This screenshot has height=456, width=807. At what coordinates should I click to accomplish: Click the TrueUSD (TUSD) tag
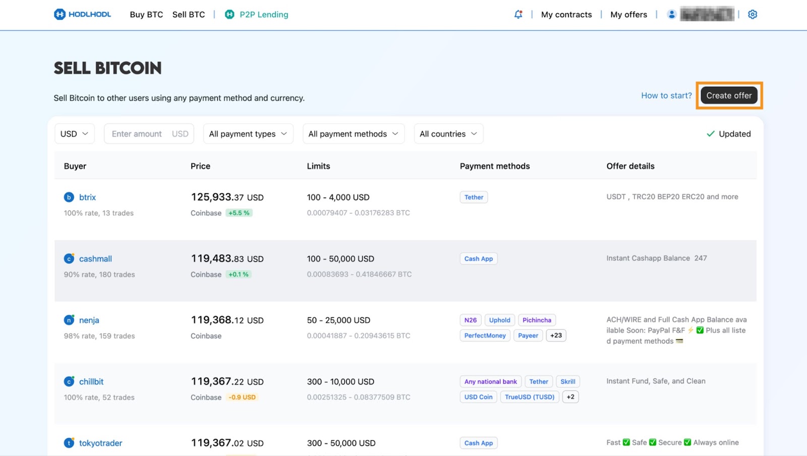coord(530,397)
